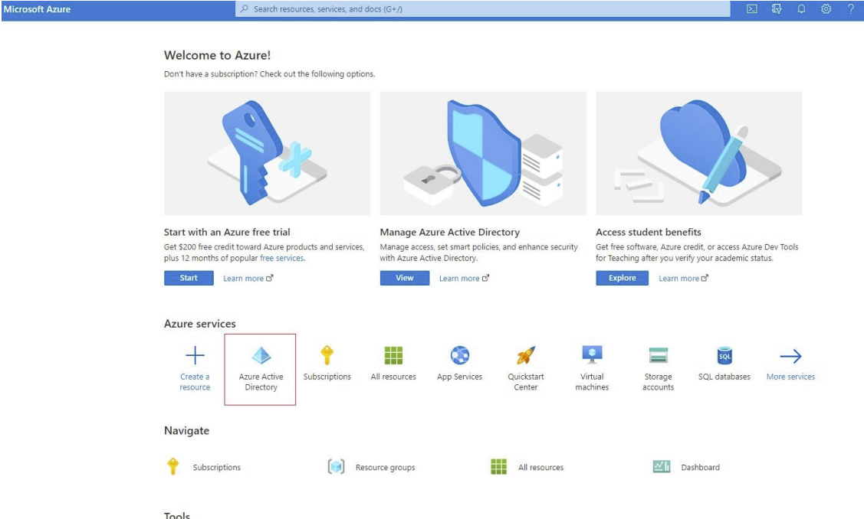
Task: Click the Access student benefits heading
Action: click(649, 232)
